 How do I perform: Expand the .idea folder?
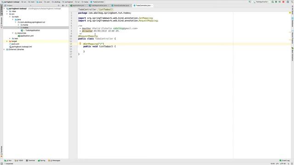(x=7, y=11)
